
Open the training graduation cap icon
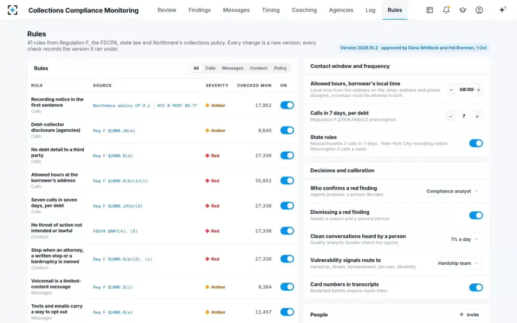click(x=463, y=10)
